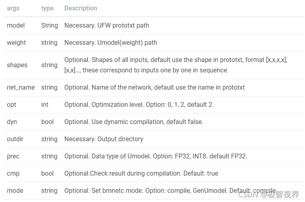Select the 'mode' argument label
Screen dimensions: 305x202
tap(15, 190)
